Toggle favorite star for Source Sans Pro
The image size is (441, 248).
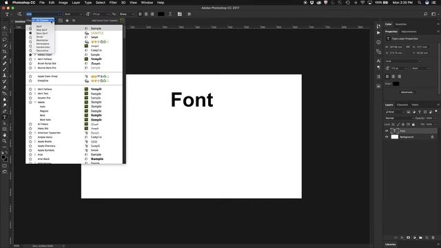30,68
